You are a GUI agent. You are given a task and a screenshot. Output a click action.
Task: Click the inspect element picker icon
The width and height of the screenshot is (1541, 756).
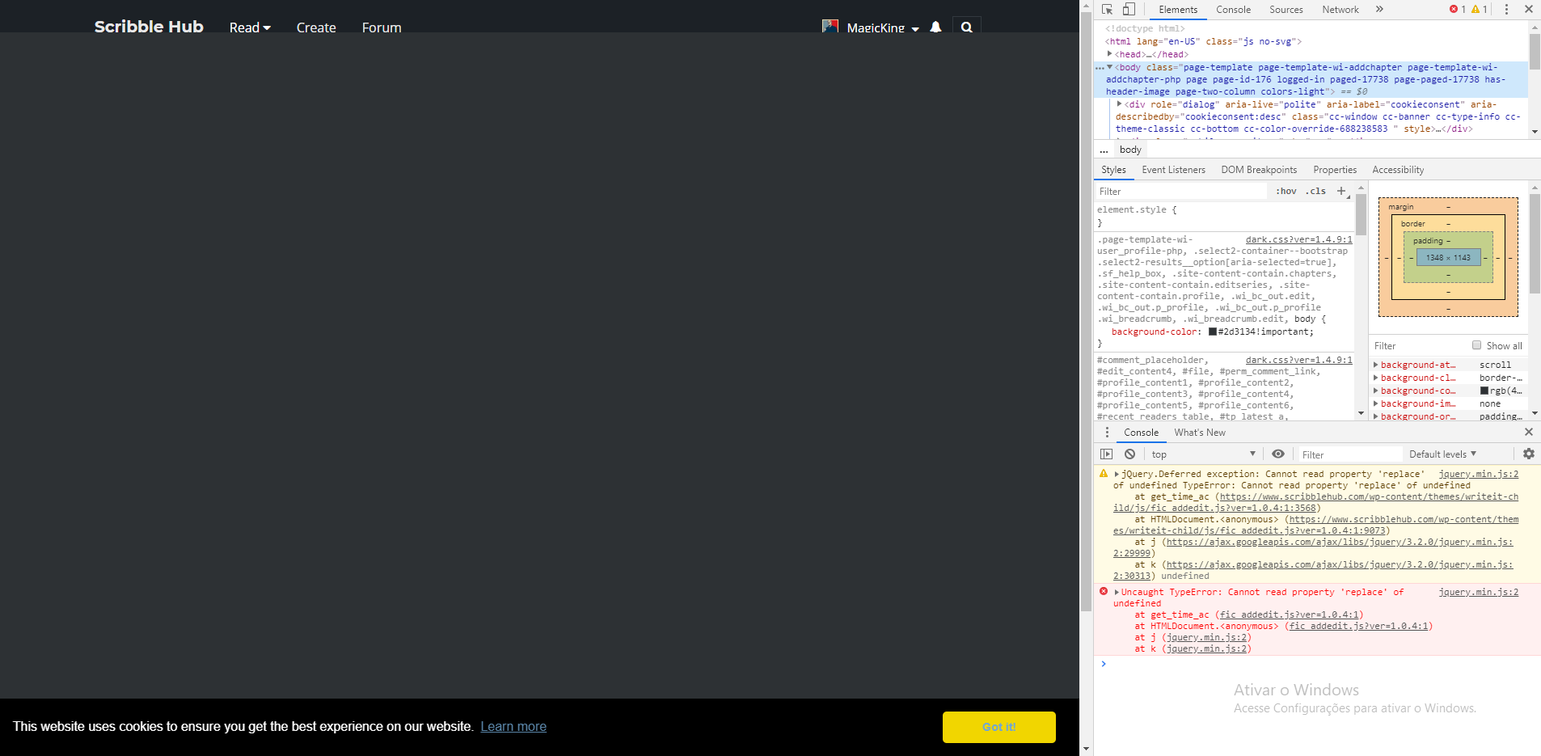point(1107,10)
